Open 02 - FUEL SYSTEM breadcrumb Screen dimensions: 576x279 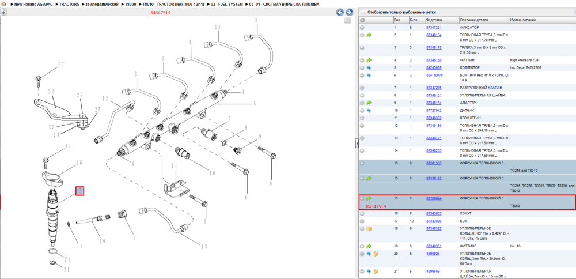pos(226,4)
